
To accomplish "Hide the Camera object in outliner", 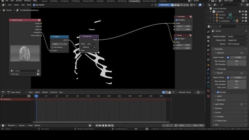I will coord(243,15).
